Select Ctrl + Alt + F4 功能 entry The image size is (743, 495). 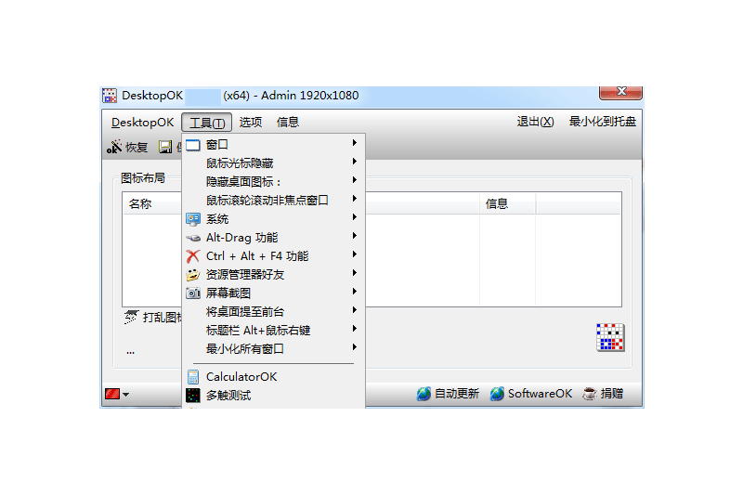click(273, 256)
